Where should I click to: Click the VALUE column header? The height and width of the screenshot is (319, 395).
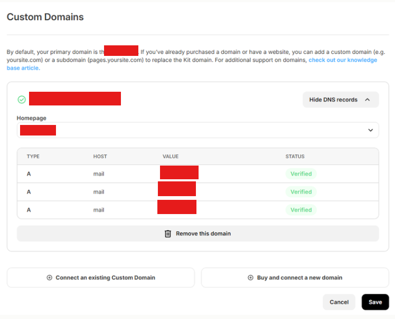(171, 157)
